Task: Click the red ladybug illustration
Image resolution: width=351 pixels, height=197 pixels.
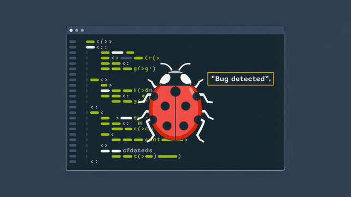Action: [175, 103]
